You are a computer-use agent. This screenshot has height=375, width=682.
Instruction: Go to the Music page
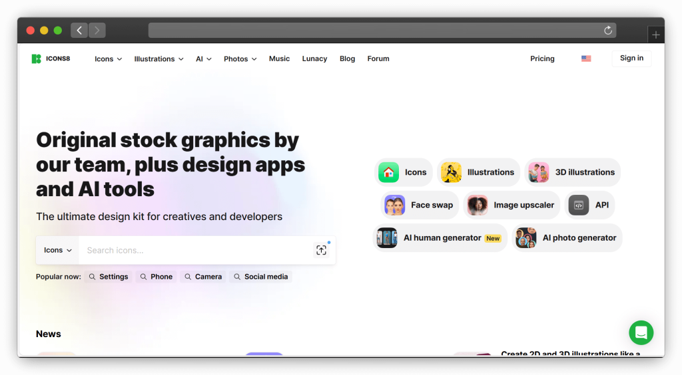(279, 59)
